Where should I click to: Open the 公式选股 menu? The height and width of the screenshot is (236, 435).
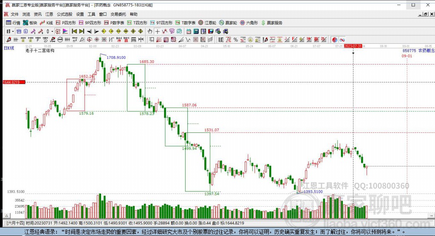tap(65, 14)
